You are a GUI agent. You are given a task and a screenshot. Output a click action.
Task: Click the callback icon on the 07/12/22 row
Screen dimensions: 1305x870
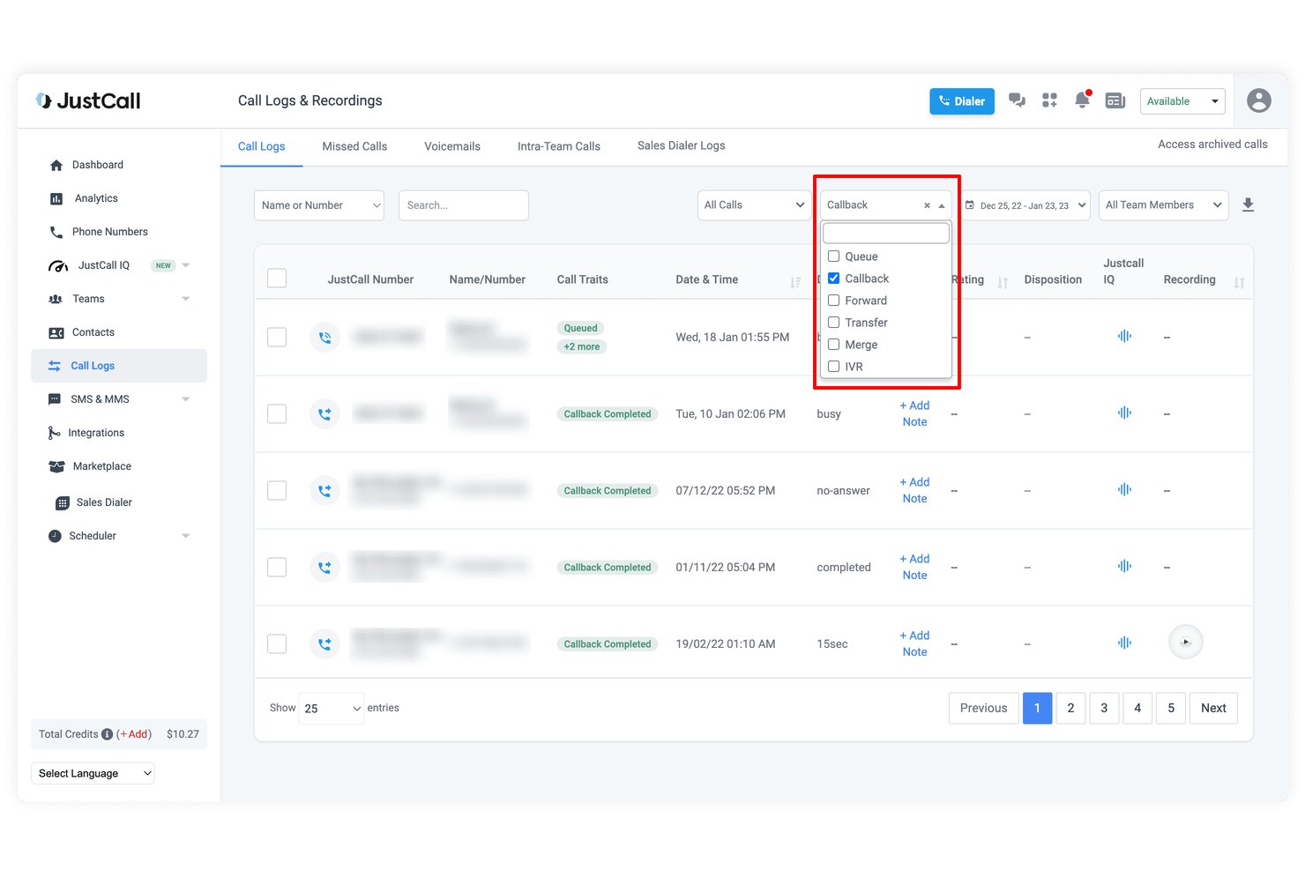324,490
